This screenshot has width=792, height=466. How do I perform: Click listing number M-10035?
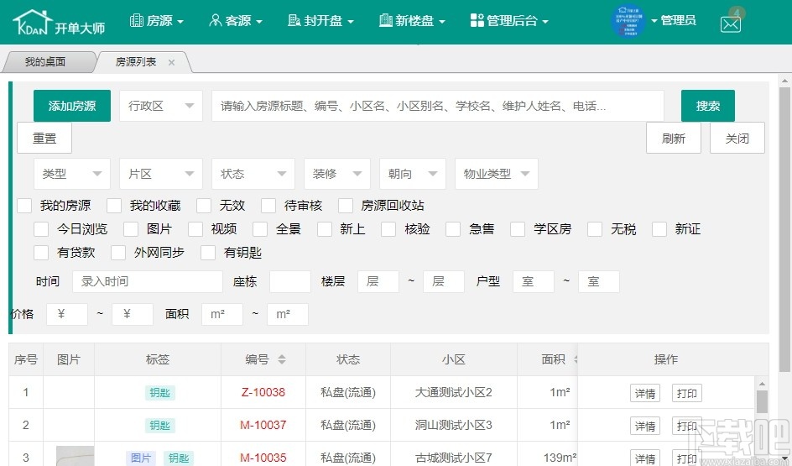point(263,458)
